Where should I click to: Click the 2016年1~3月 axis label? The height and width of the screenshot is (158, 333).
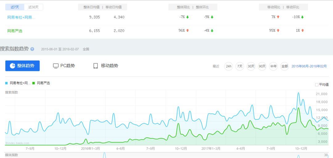tap(90, 148)
